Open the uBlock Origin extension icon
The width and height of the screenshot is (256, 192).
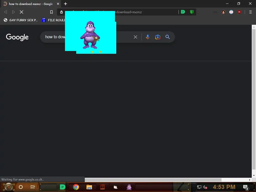coord(239,12)
